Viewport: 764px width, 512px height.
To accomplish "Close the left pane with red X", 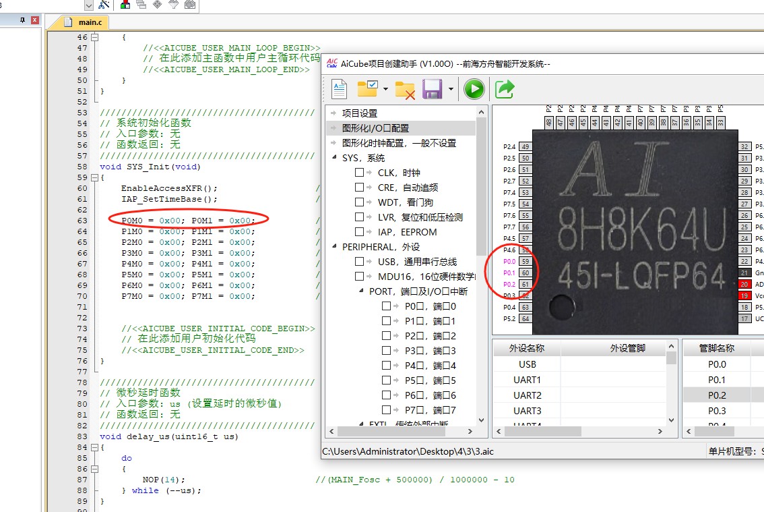I will click(34, 20).
